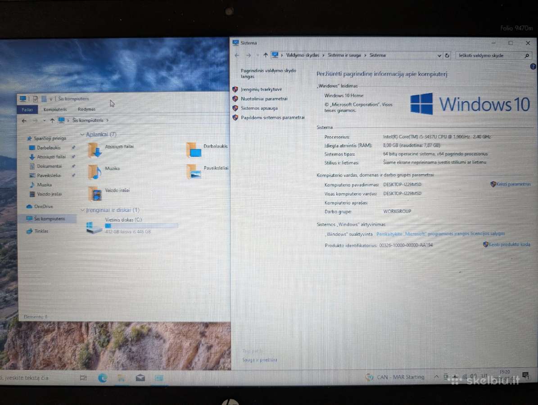Open the Kompiuteris ribbon tab
Image resolution: width=538 pixels, height=405 pixels.
point(55,109)
